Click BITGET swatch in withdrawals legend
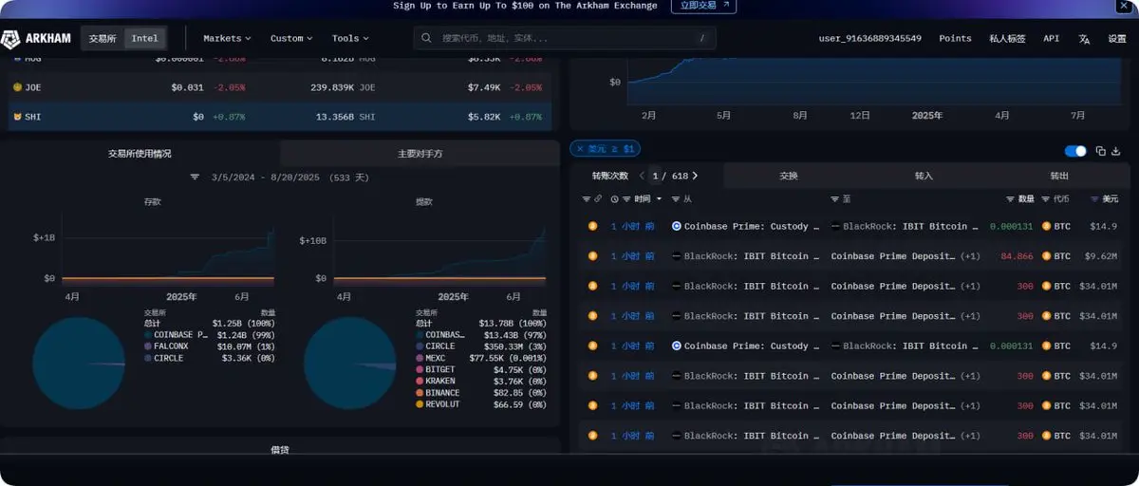The height and width of the screenshot is (486, 1139). (x=419, y=369)
